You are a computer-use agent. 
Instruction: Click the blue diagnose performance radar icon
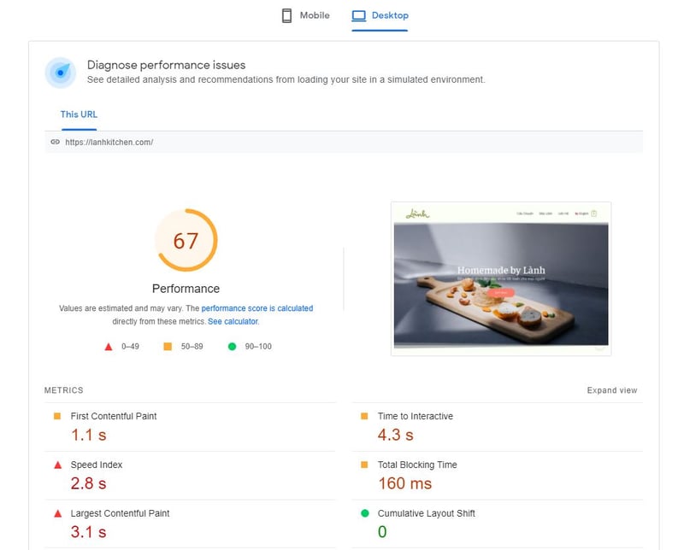point(60,73)
